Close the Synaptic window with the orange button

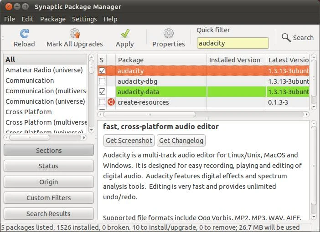coord(9,7)
